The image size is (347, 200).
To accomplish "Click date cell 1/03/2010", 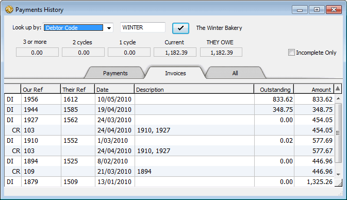I will [x=112, y=141].
